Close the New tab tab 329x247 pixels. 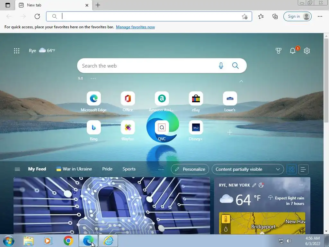[87, 5]
